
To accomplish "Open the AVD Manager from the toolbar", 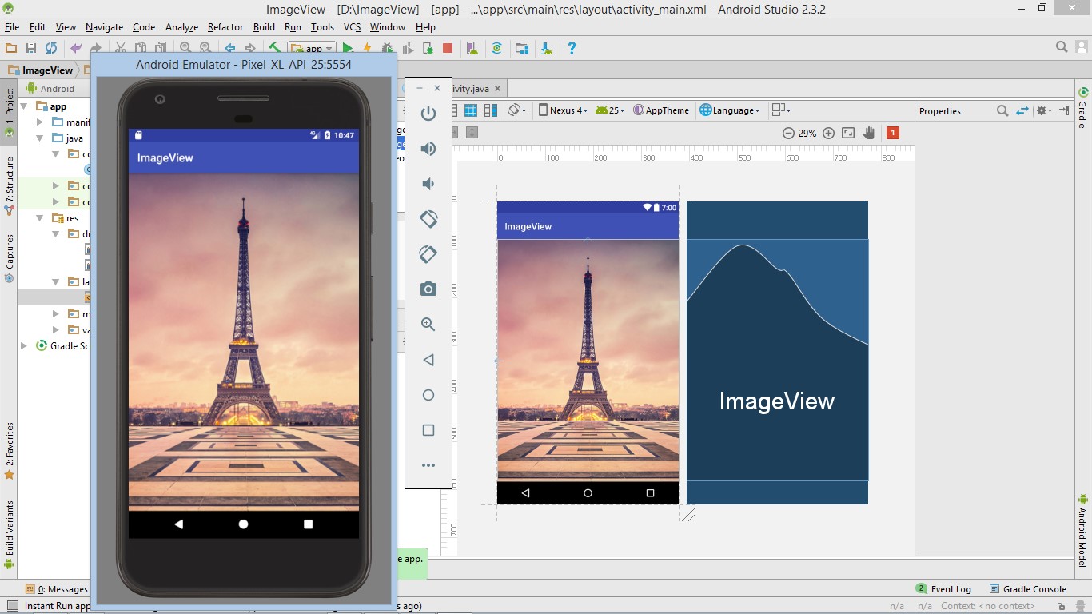I will pyautogui.click(x=472, y=48).
